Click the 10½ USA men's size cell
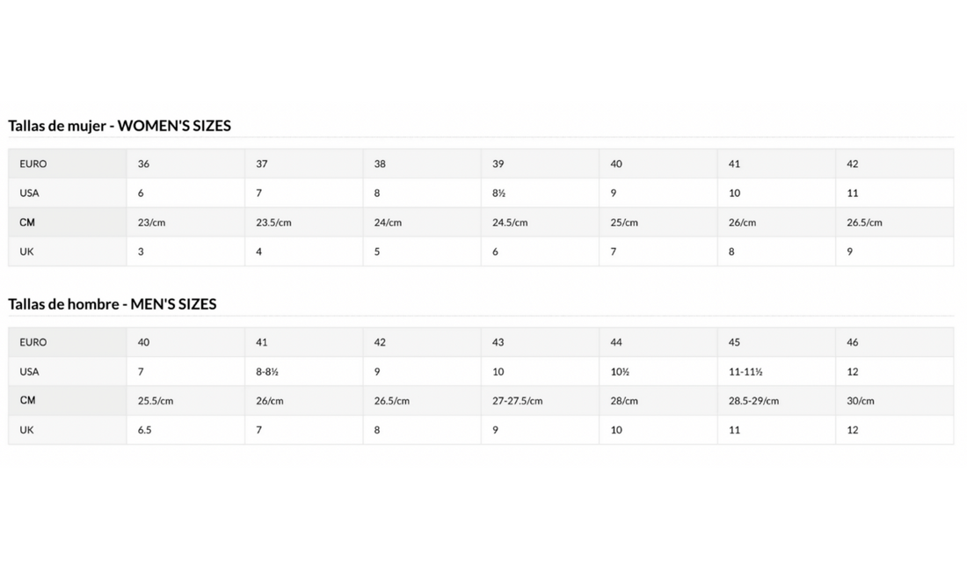The image size is (967, 568). (x=620, y=372)
